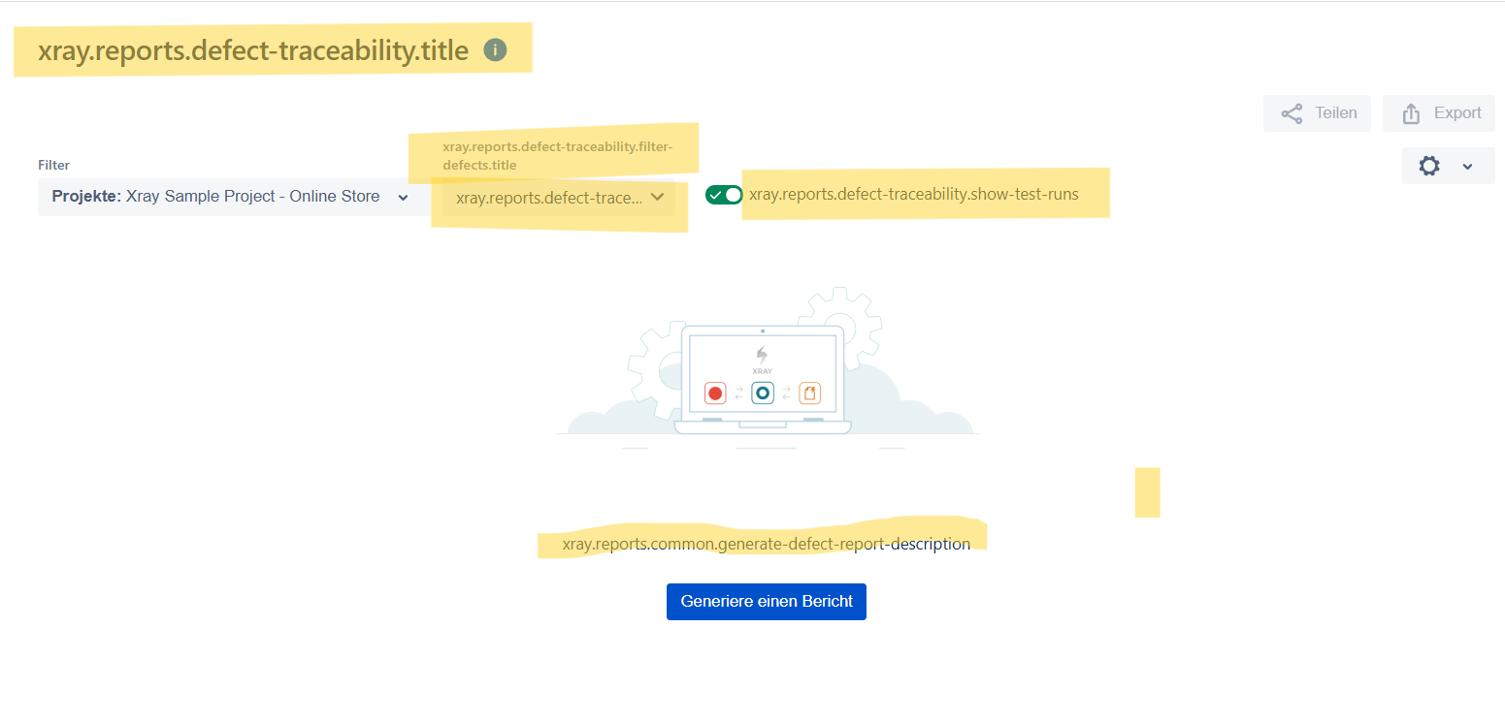This screenshot has height=722, width=1505.
Task: Click the show-test-runs toggle label text
Action: pos(913,195)
